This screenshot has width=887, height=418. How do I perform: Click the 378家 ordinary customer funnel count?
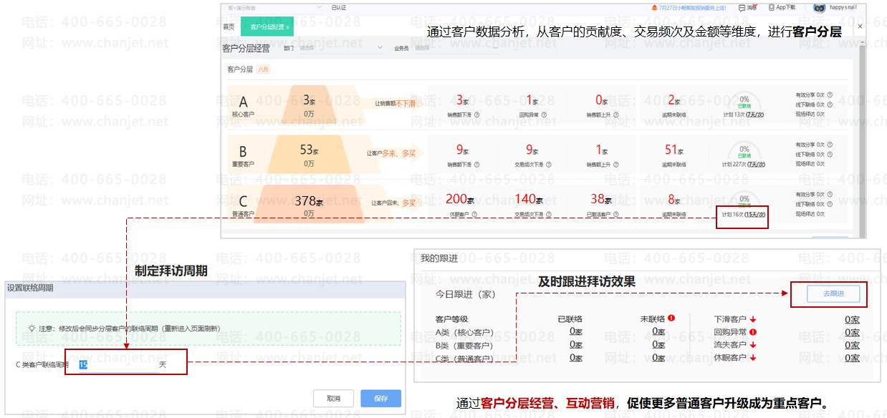[x=310, y=200]
